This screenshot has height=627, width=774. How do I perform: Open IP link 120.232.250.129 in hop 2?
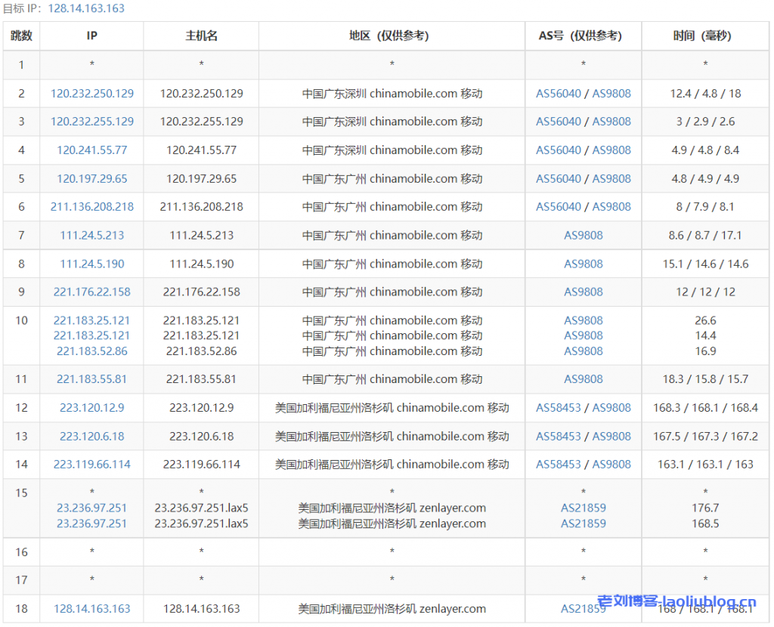coord(92,94)
